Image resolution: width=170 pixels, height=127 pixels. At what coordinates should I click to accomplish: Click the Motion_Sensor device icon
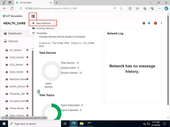click(7, 87)
